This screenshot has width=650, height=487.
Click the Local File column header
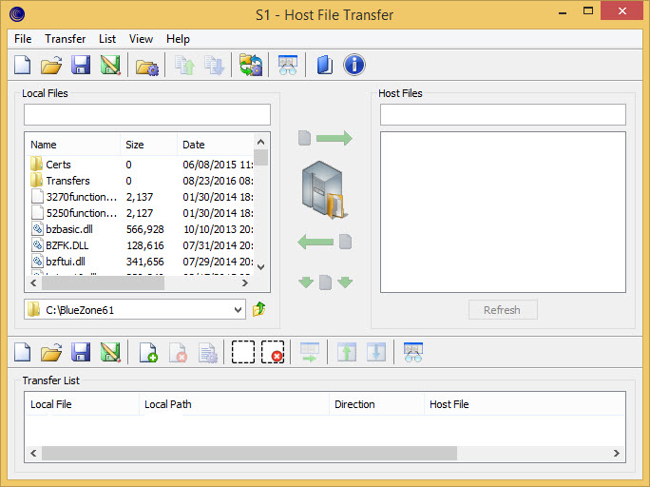pyautogui.click(x=82, y=404)
